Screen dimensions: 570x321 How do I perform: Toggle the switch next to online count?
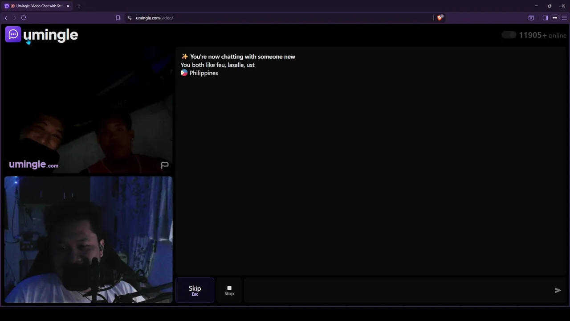click(509, 35)
